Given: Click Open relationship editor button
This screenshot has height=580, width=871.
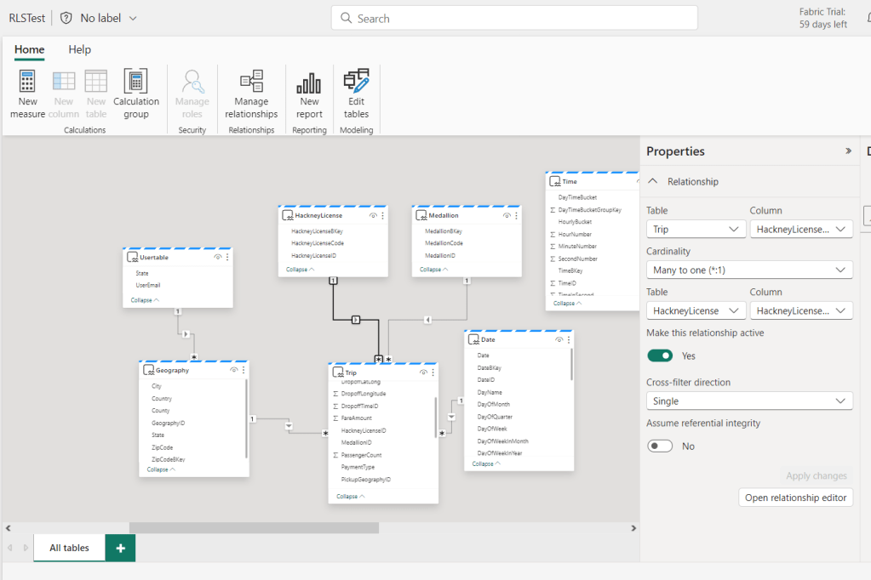Looking at the screenshot, I should [x=795, y=498].
